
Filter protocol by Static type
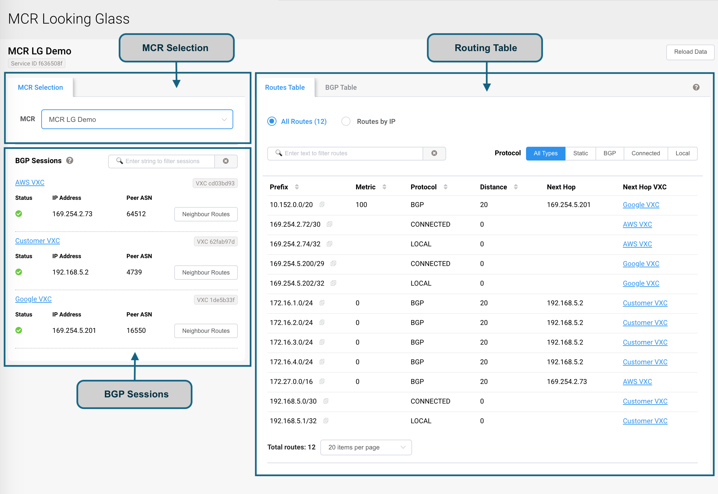pos(580,153)
